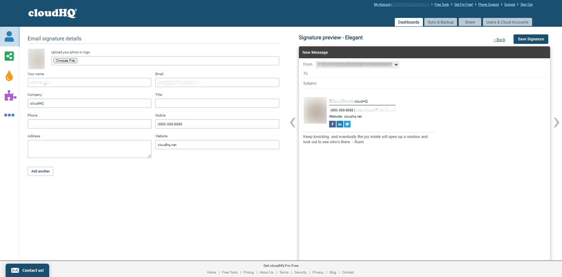This screenshot has width=562, height=277.
Task: Focus the Your name input field
Action: (90, 83)
